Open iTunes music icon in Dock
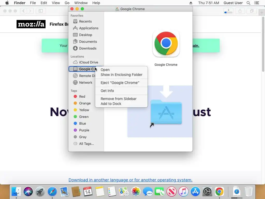 183,191
